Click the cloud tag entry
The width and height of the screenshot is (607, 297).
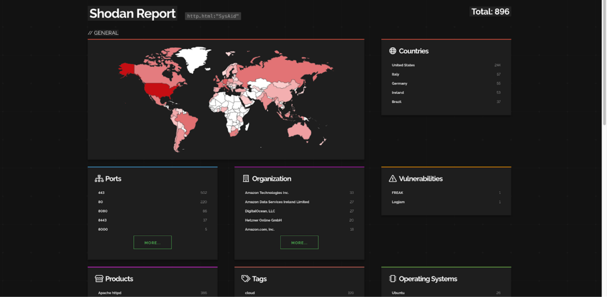[x=250, y=293]
